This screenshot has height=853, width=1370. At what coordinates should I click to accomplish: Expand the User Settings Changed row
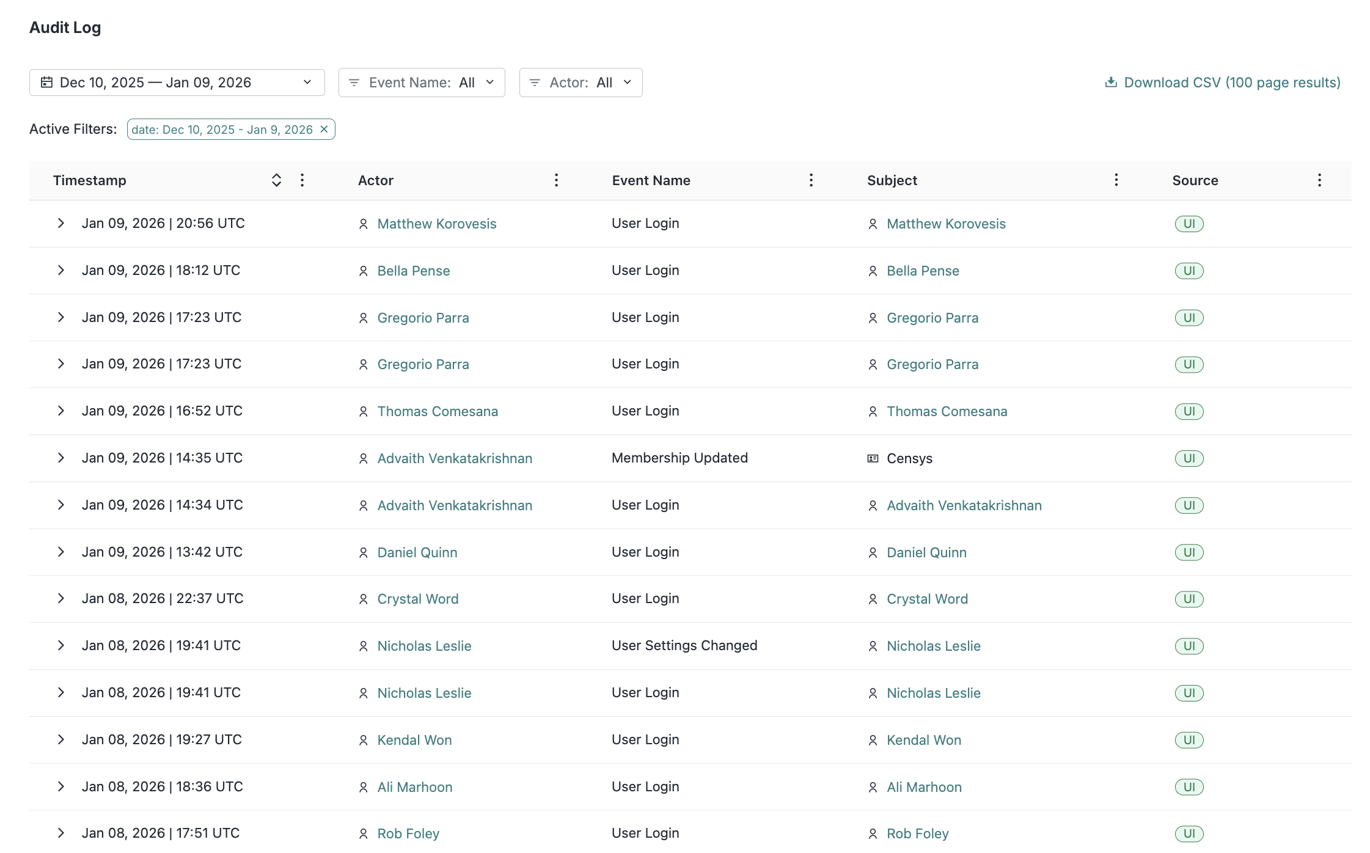pyautogui.click(x=61, y=646)
